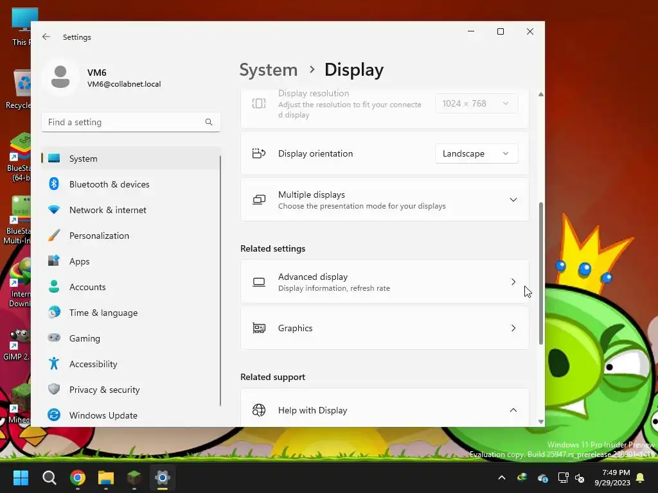Open Time & language settings
The height and width of the screenshot is (493, 658).
tap(130, 313)
